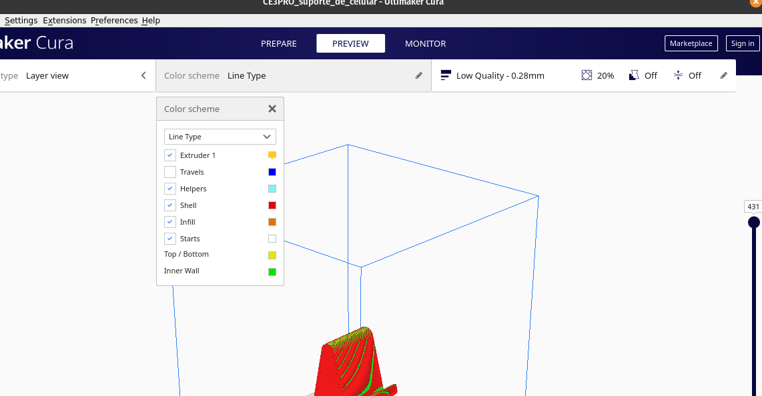The image size is (762, 396).
Task: Click the support structure icon
Action: point(634,75)
